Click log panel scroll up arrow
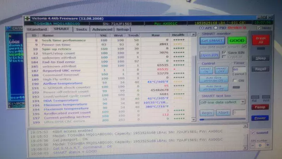This screenshot has height=159, width=282. 245,126
